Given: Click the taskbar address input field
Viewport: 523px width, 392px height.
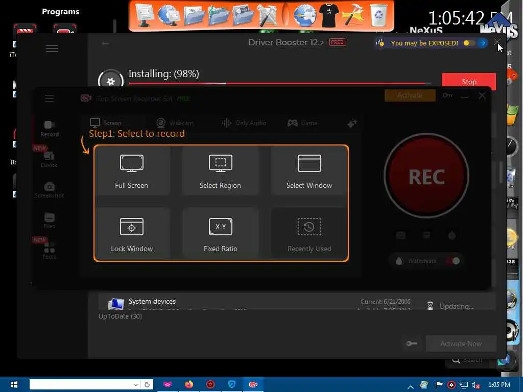Looking at the screenshot, I should click(81, 384).
